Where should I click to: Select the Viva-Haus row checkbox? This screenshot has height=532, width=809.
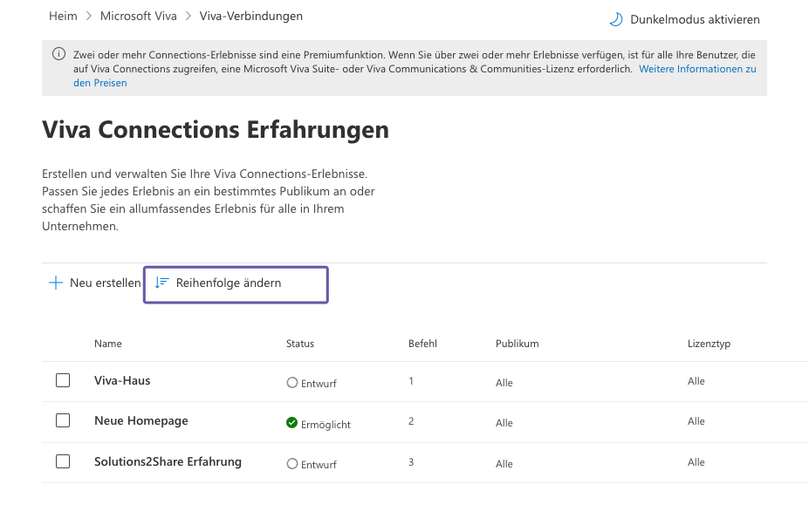(x=63, y=380)
